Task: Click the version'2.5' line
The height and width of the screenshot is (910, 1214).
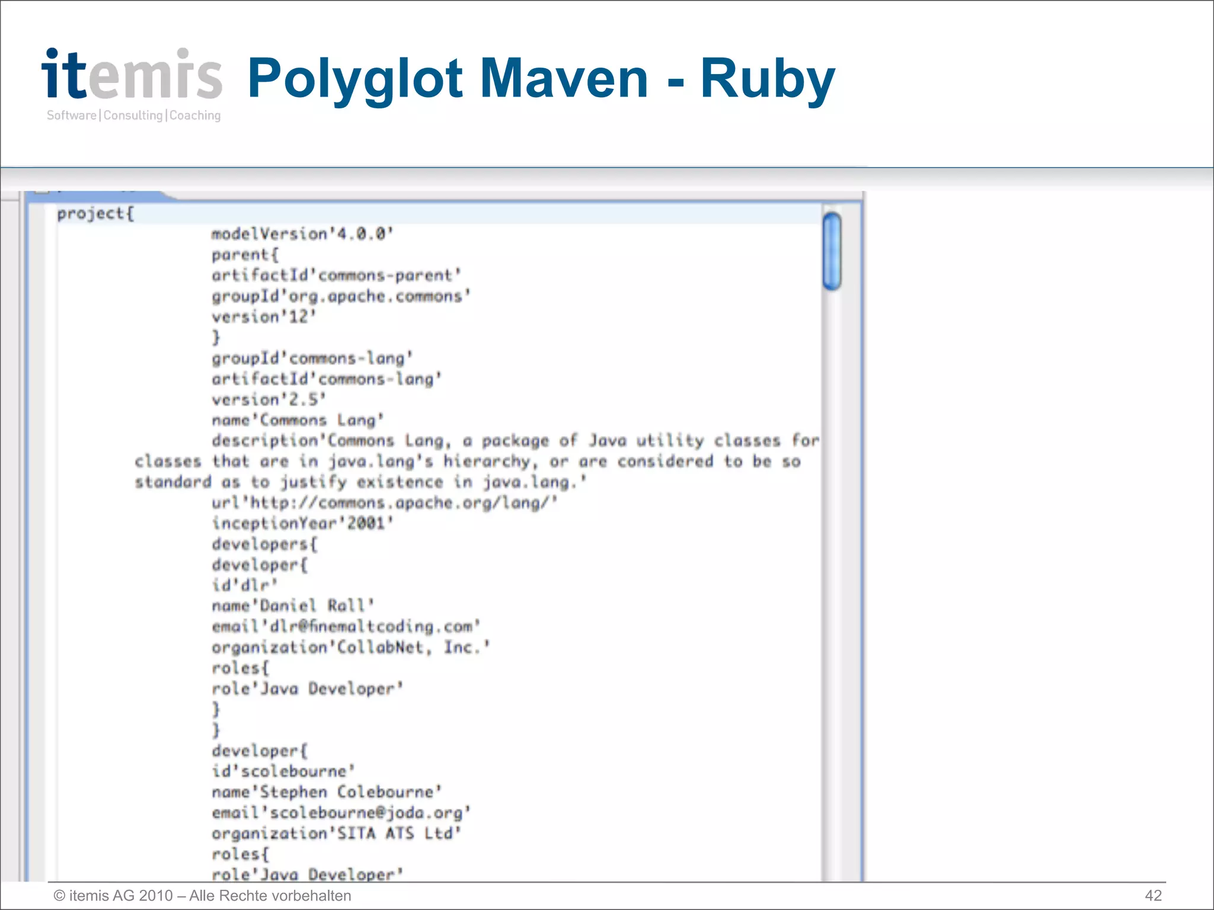Action: tap(269, 400)
